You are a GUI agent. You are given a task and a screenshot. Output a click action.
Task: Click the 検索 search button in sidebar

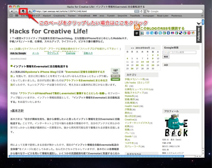[166, 57]
